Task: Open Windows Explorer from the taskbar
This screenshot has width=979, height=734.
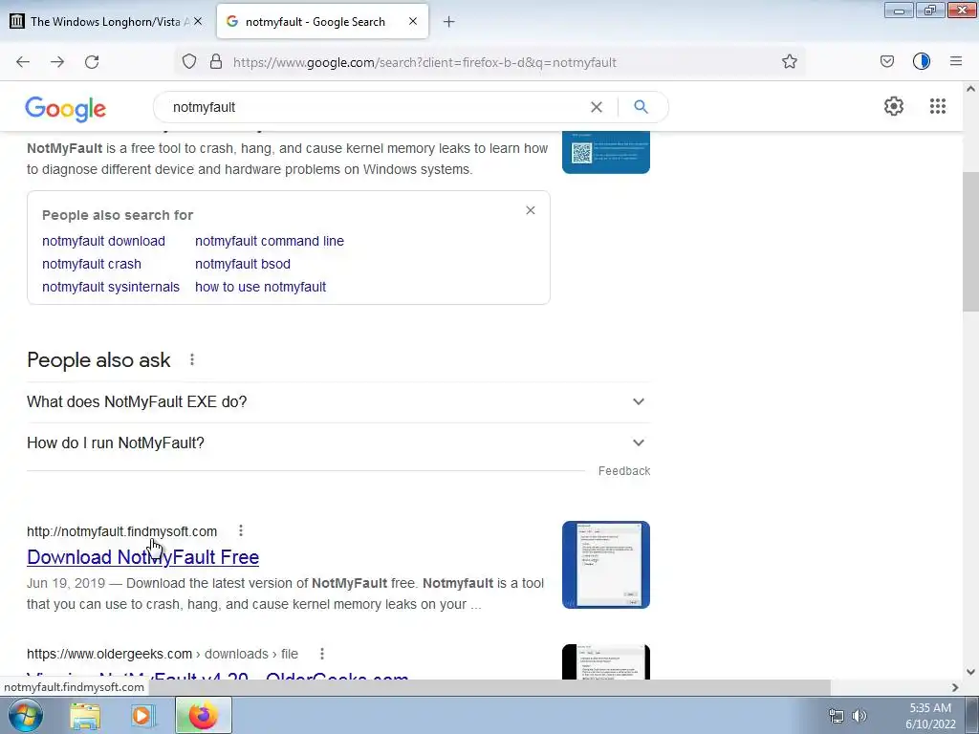Action: click(x=85, y=716)
